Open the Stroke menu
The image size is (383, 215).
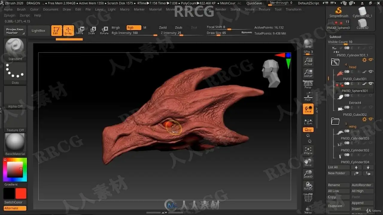[x=250, y=9]
